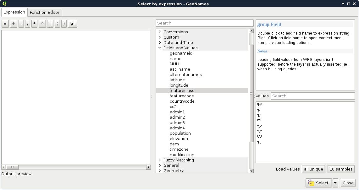The height and width of the screenshot is (190, 359).
Task: Add the multiplication operator
Action: 35,24
